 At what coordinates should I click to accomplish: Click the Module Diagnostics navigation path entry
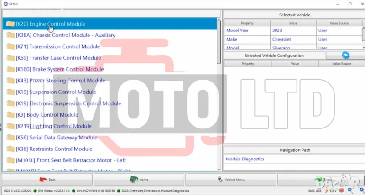click(x=245, y=159)
